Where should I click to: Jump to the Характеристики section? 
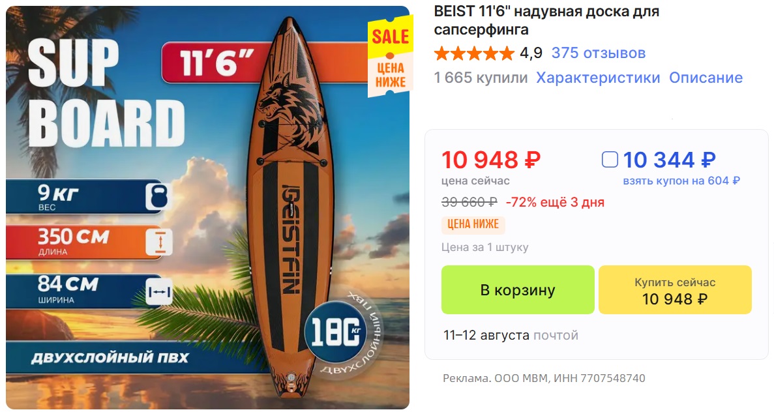click(598, 78)
